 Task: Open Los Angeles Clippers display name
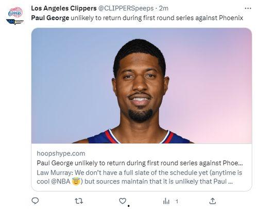click(64, 8)
